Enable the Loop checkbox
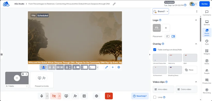Image resolution: width=212 pixels, height=101 pixels. tap(155, 97)
